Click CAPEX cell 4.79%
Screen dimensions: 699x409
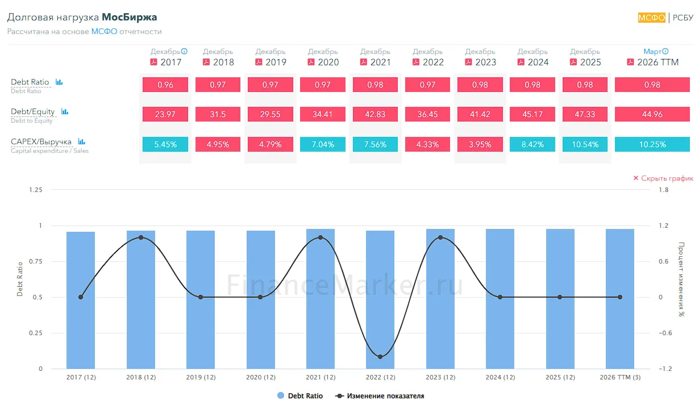click(x=271, y=144)
